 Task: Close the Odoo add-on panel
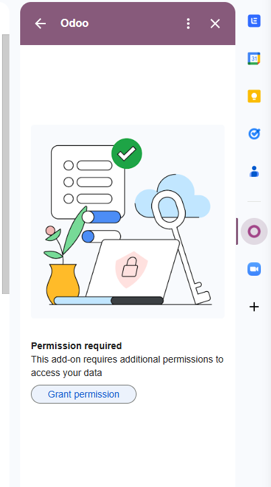215,24
